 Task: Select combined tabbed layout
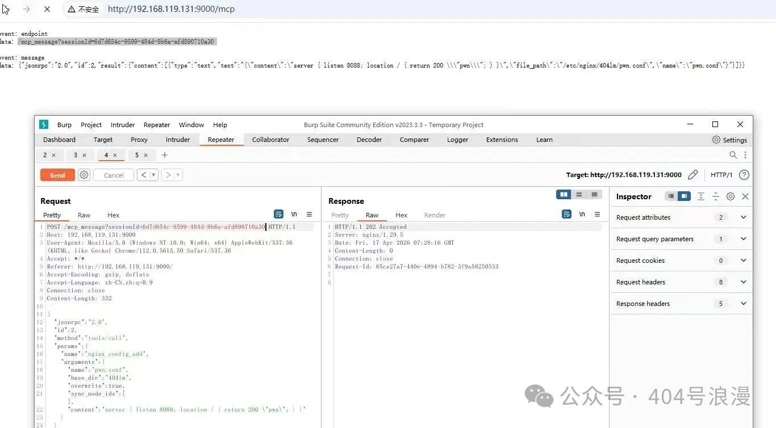(x=594, y=194)
